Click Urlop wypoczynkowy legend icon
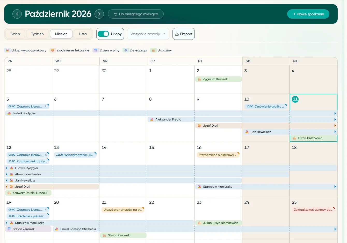The height and width of the screenshot is (243, 347). [8, 50]
